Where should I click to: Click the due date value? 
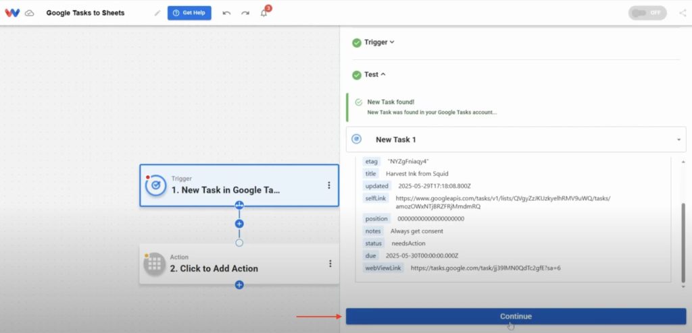click(x=422, y=256)
